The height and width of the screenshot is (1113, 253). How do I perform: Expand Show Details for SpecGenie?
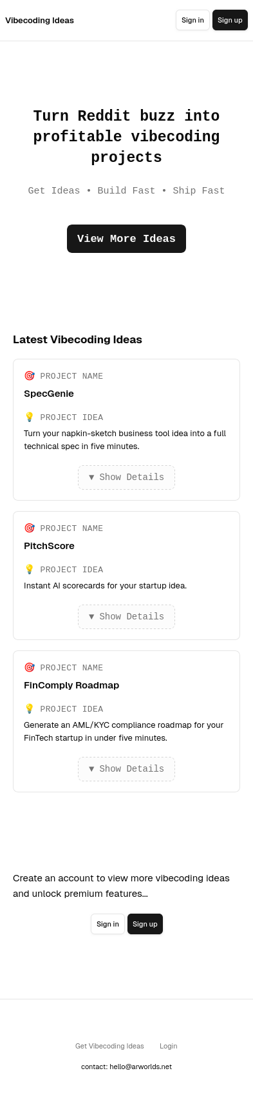pos(126,477)
